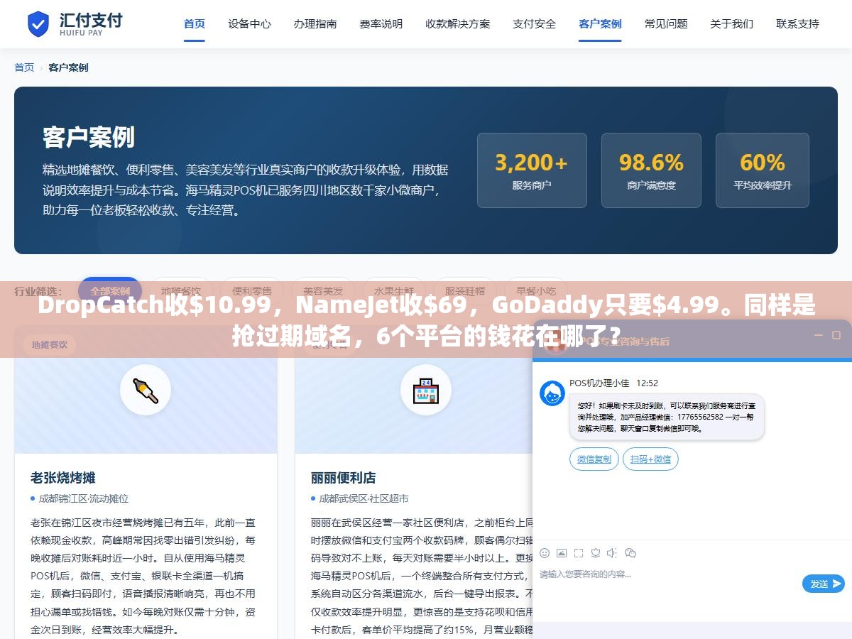Click the POS机办理小佳 agent avatar
This screenshot has width=852, height=639.
pos(552,393)
